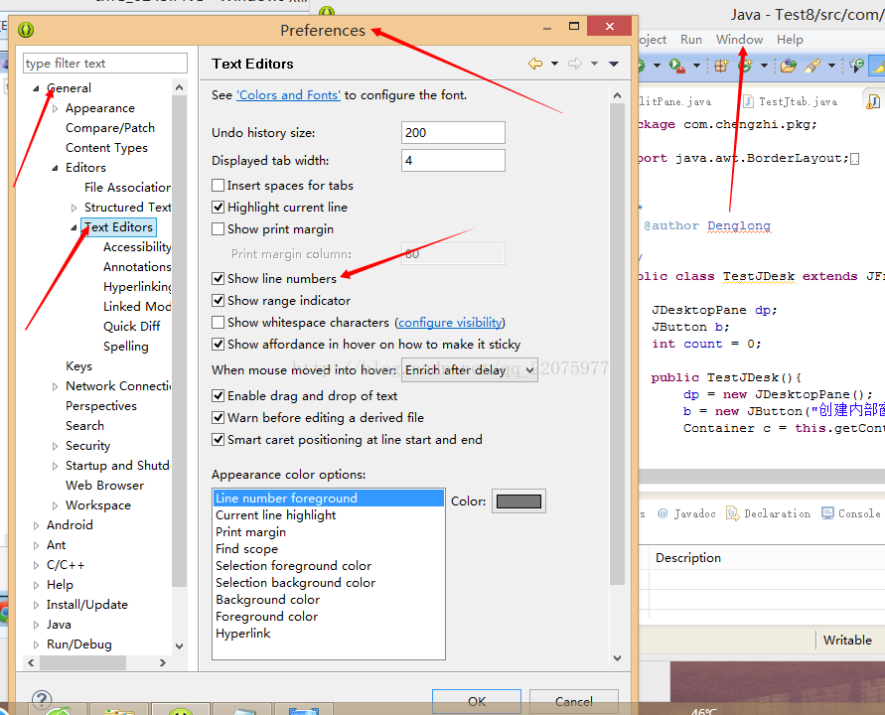Screen dimensions: 885x715
Task: Toggle Show affordance in hover checkbox
Action: click(218, 345)
